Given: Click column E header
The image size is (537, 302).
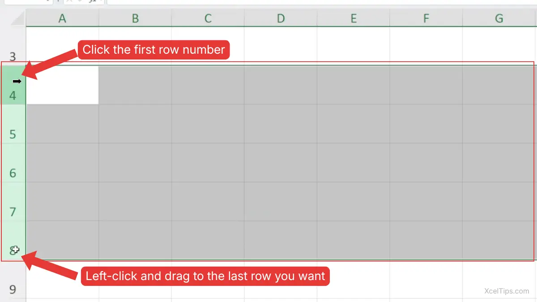Looking at the screenshot, I should click(x=354, y=18).
